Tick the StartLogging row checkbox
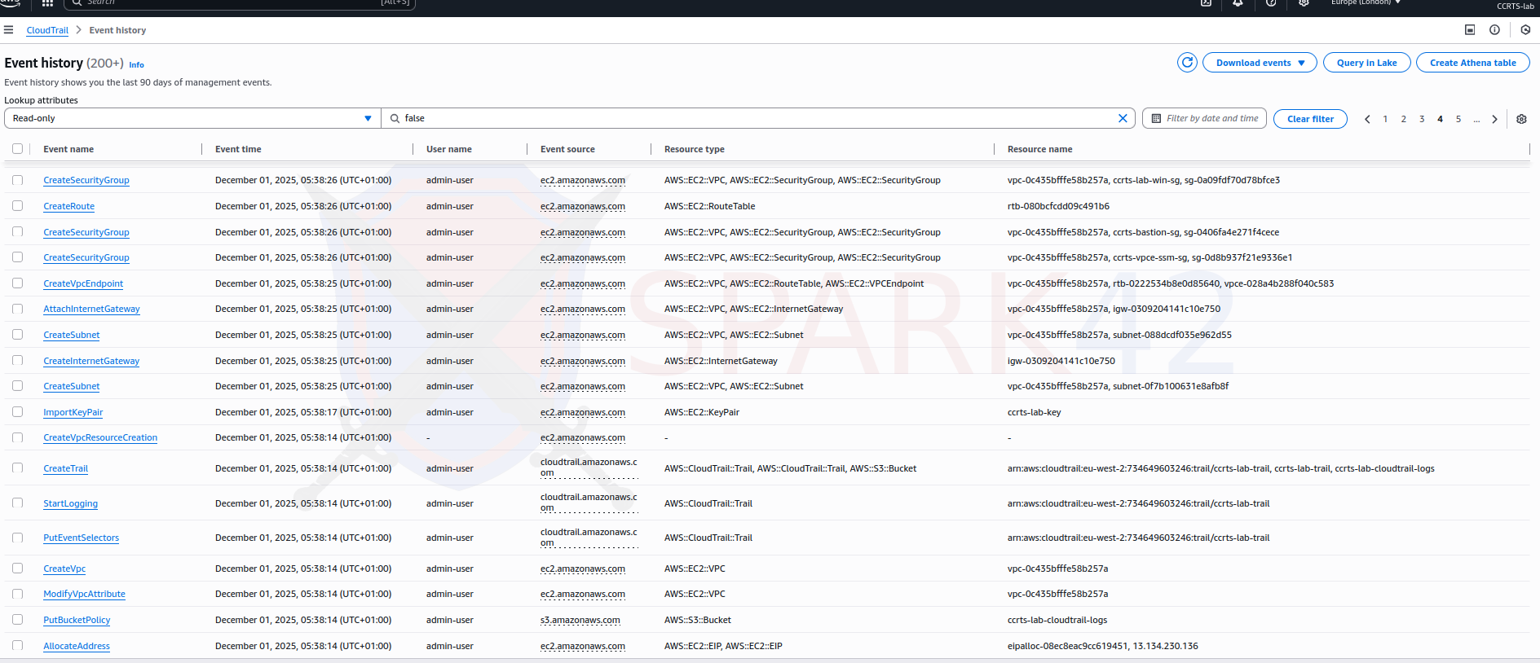This screenshot has height=663, width=1540. (x=17, y=503)
